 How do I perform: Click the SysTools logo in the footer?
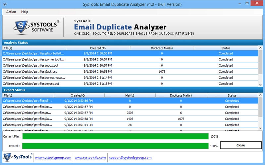pos(18,157)
